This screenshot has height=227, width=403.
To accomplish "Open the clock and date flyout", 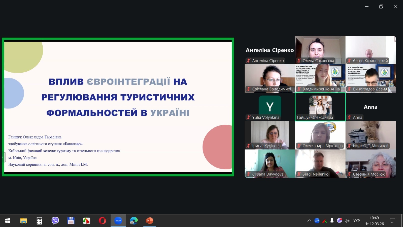I will [374, 221].
